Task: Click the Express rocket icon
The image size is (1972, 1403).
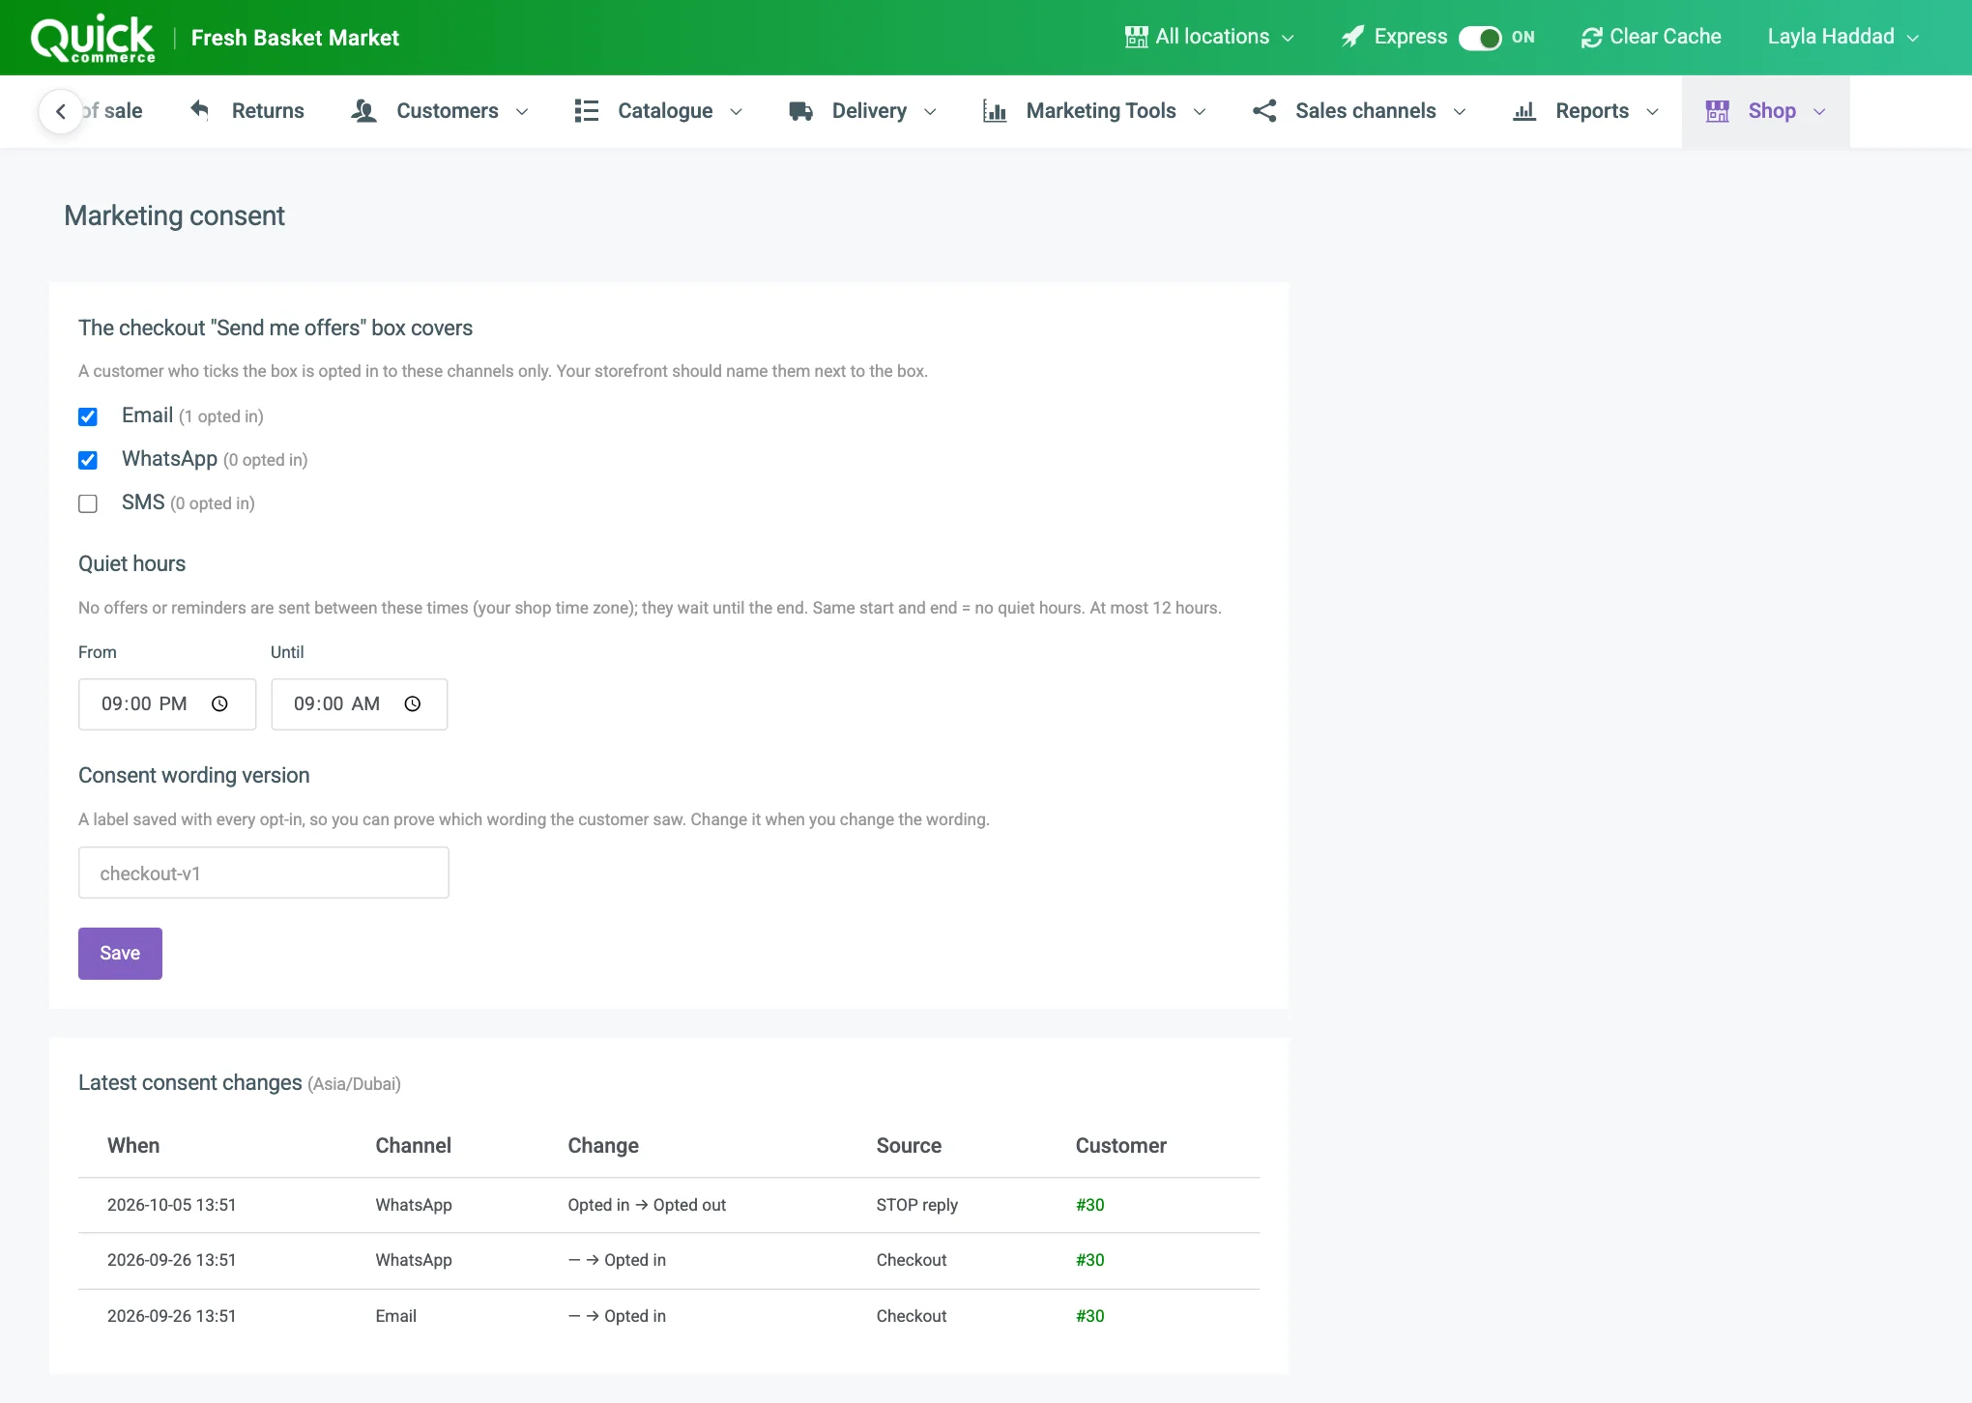Action: (x=1352, y=37)
